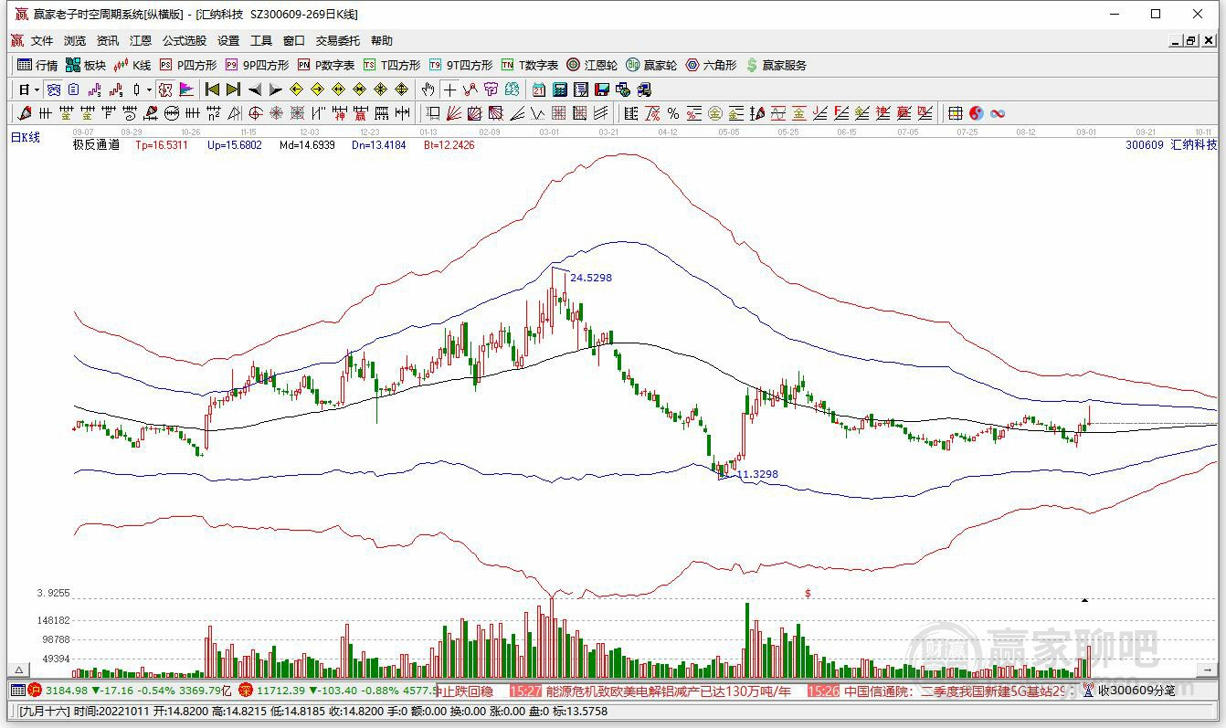This screenshot has width=1226, height=728.
Task: Click the yellow diamond right-arrow icon
Action: 317,90
